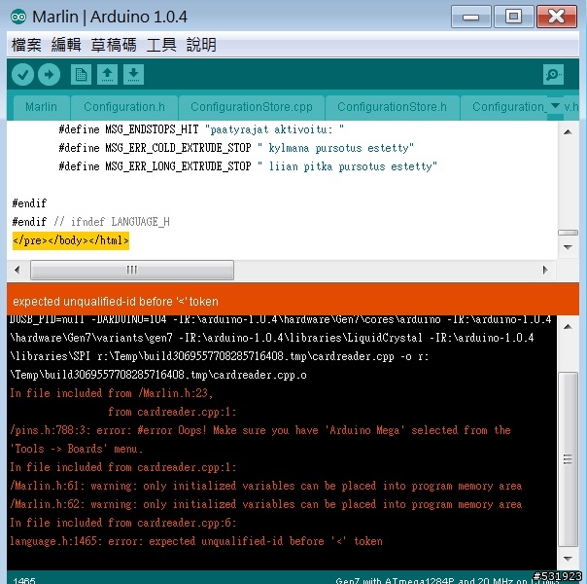Screen dimensions: 587x584
Task: Click the editor scroll down arrow
Action: click(568, 247)
